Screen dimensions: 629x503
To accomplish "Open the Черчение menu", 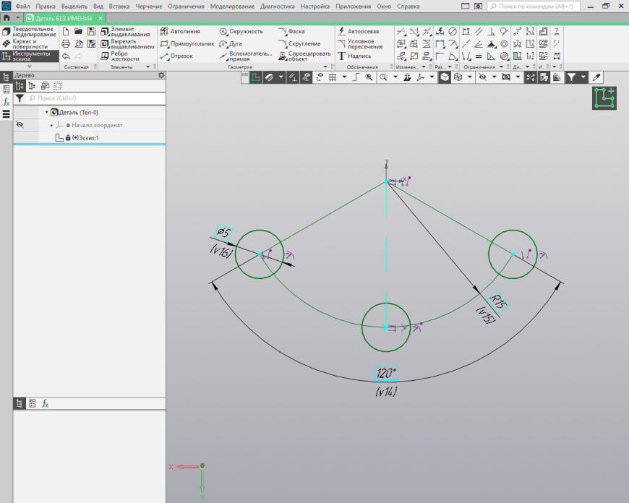I will click(x=149, y=6).
